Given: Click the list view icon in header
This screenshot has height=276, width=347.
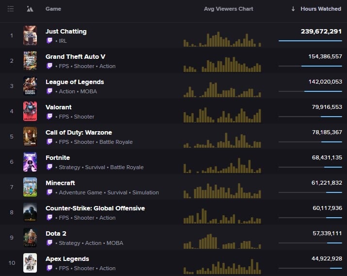Looking at the screenshot, I should click(x=11, y=9).
